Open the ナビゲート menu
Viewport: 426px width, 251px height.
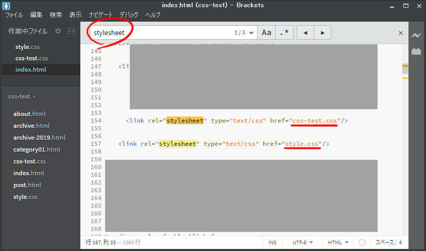[x=100, y=14]
